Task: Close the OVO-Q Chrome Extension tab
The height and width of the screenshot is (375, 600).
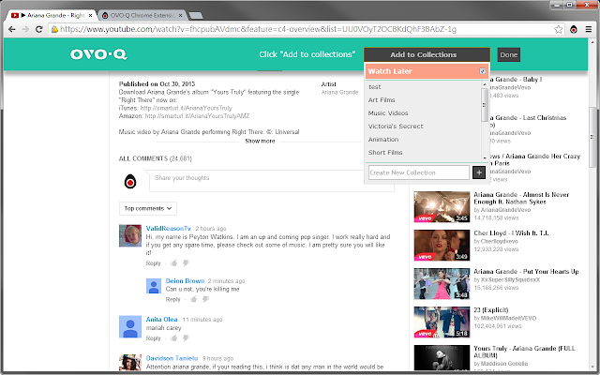Action: 181,15
